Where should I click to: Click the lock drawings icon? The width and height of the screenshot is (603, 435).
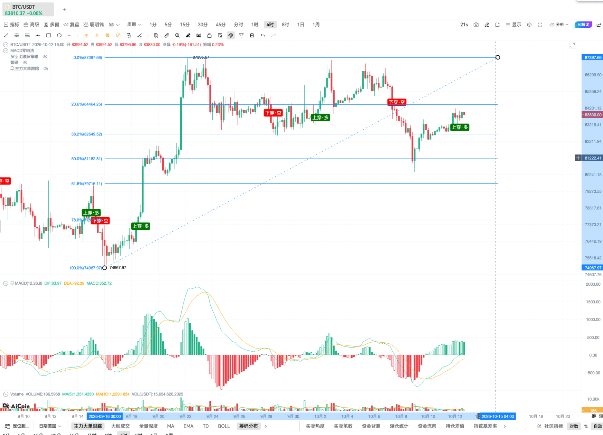[x=209, y=35]
